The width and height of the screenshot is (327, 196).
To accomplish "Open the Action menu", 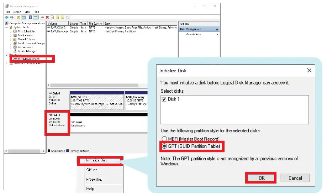I will point(17,12).
